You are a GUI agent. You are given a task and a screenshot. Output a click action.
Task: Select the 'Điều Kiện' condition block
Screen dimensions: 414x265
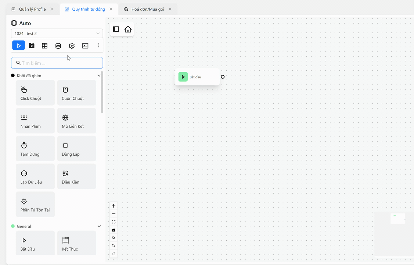(76, 176)
